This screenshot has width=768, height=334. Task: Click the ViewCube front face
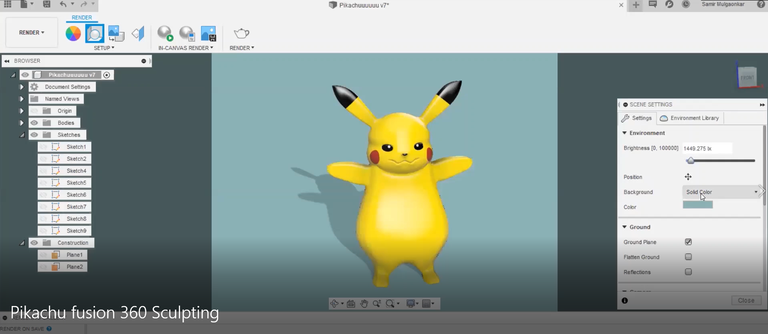747,77
